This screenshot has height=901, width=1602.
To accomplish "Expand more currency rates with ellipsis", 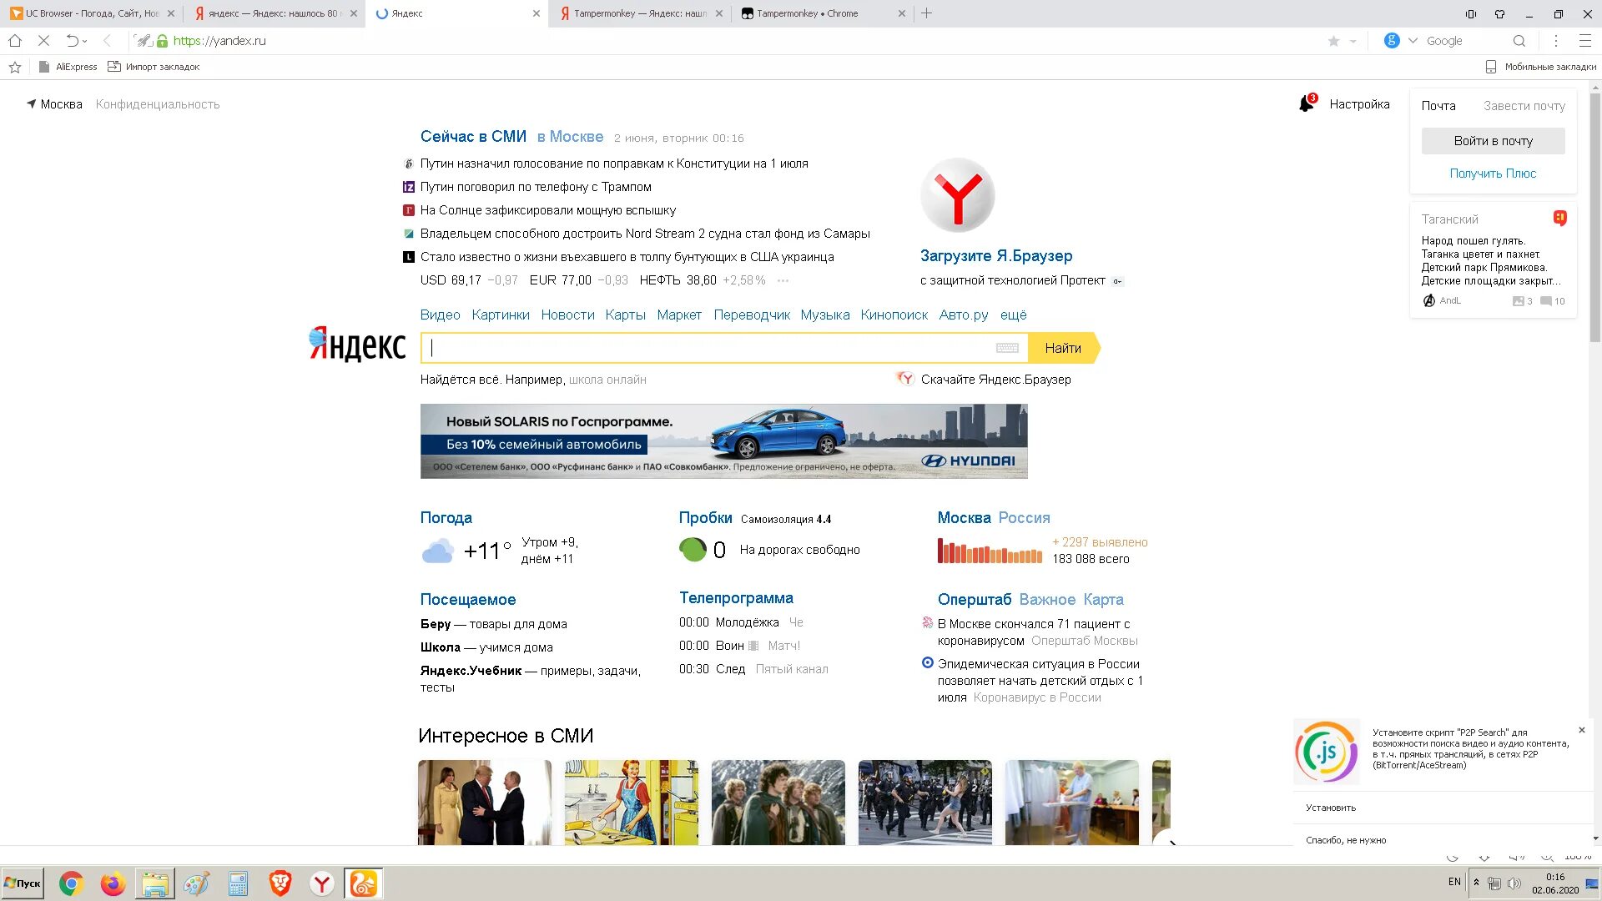I will [x=783, y=281].
